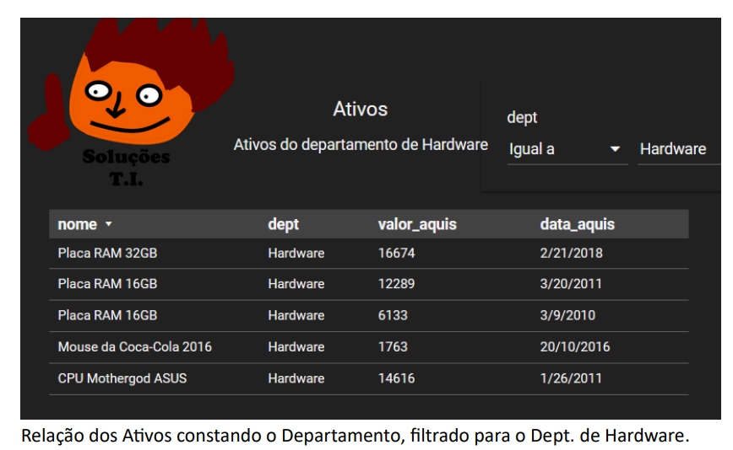733x450 pixels.
Task: Click Hardware in the Placa RAM 32GB row
Action: point(296,253)
